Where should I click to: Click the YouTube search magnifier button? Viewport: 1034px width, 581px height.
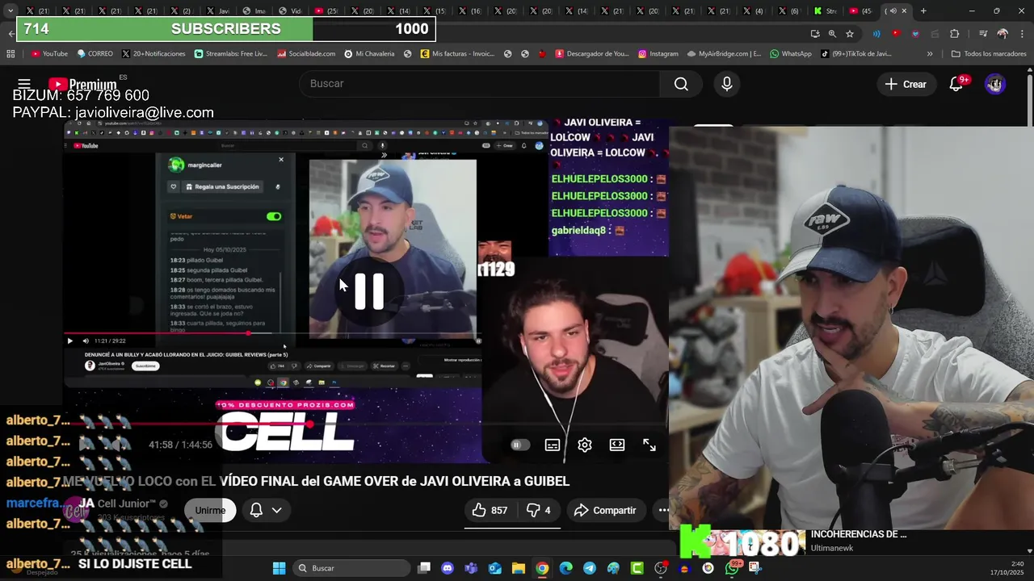(x=681, y=84)
